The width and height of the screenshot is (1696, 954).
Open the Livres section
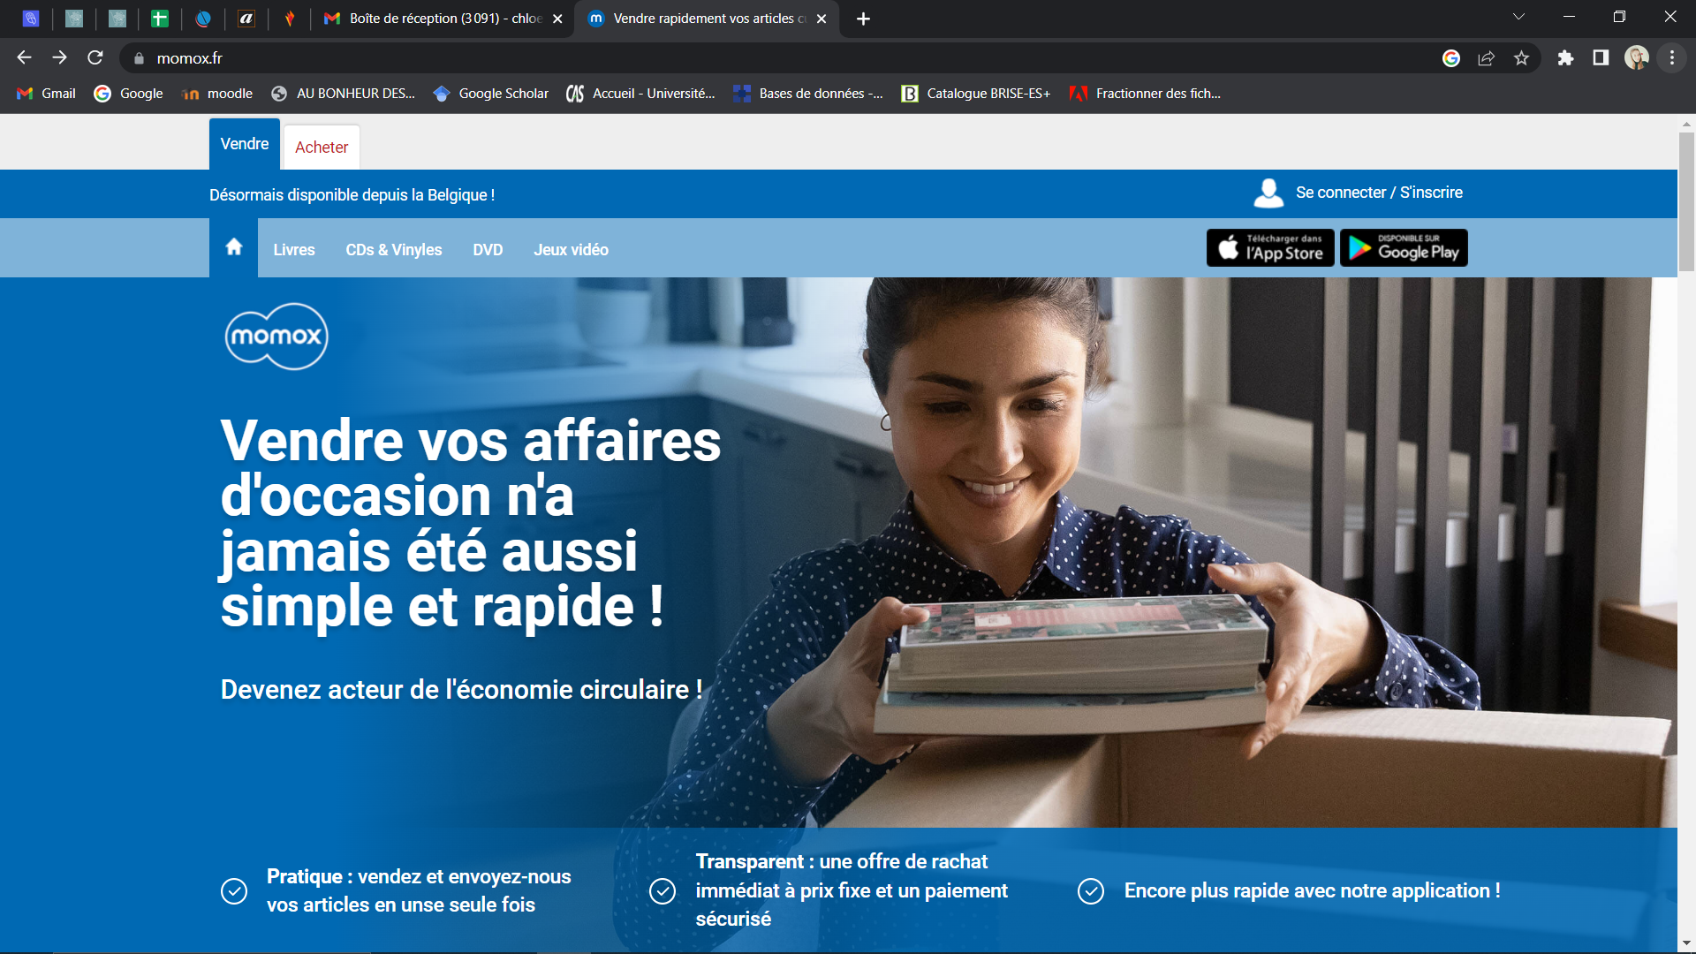293,249
